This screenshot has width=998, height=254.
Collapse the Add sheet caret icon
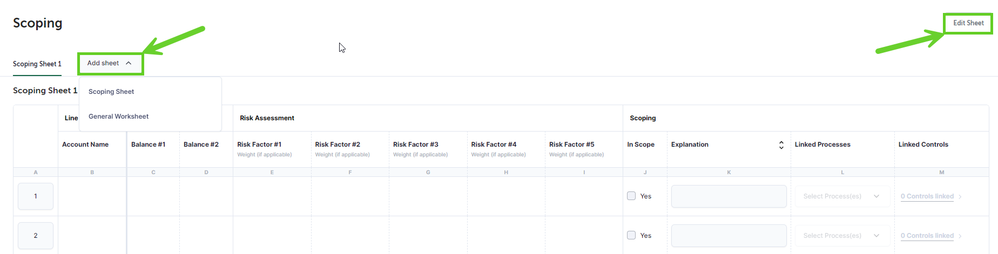point(129,63)
